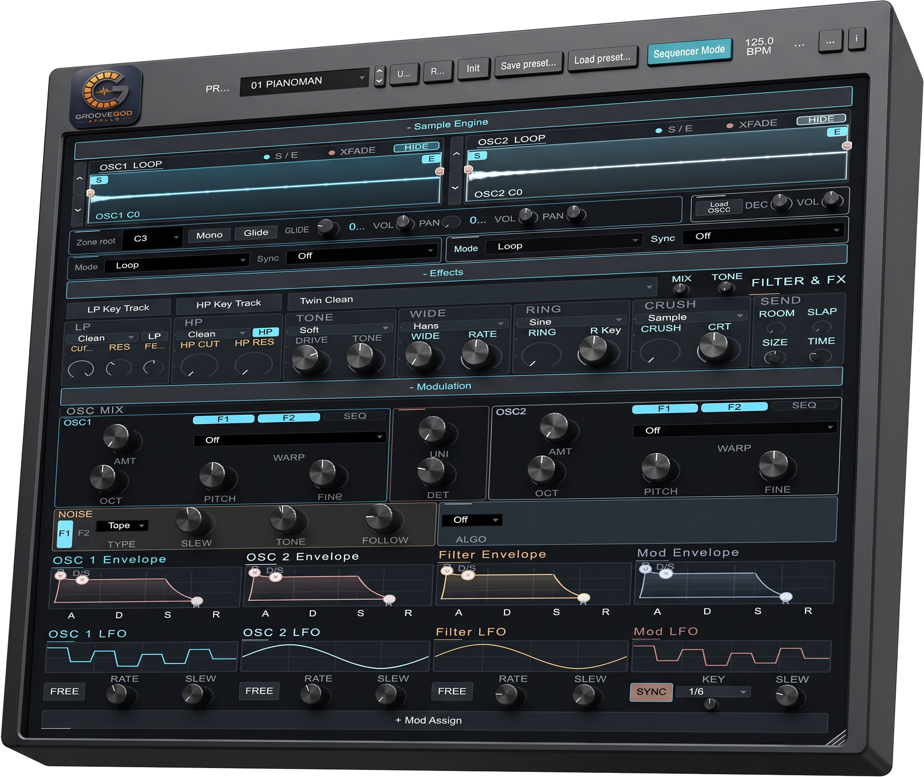This screenshot has width=924, height=777.
Task: Click Load preset button
Action: click(x=602, y=58)
